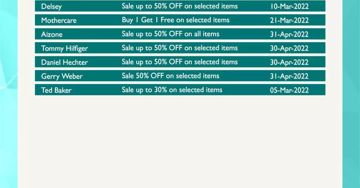360x188 pixels.
Task: Click Sale up to 50% OFF on all items
Action: click(x=170, y=34)
